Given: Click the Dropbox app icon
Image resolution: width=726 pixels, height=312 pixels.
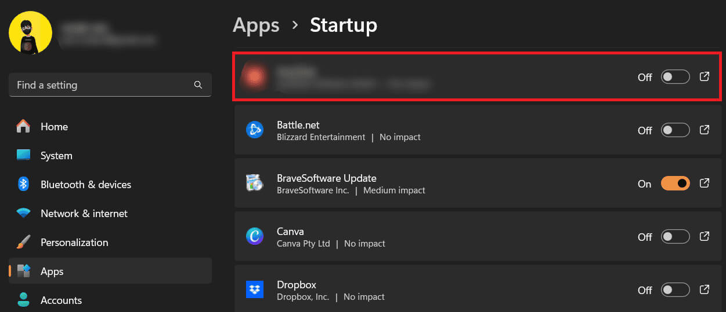Looking at the screenshot, I should (x=255, y=290).
